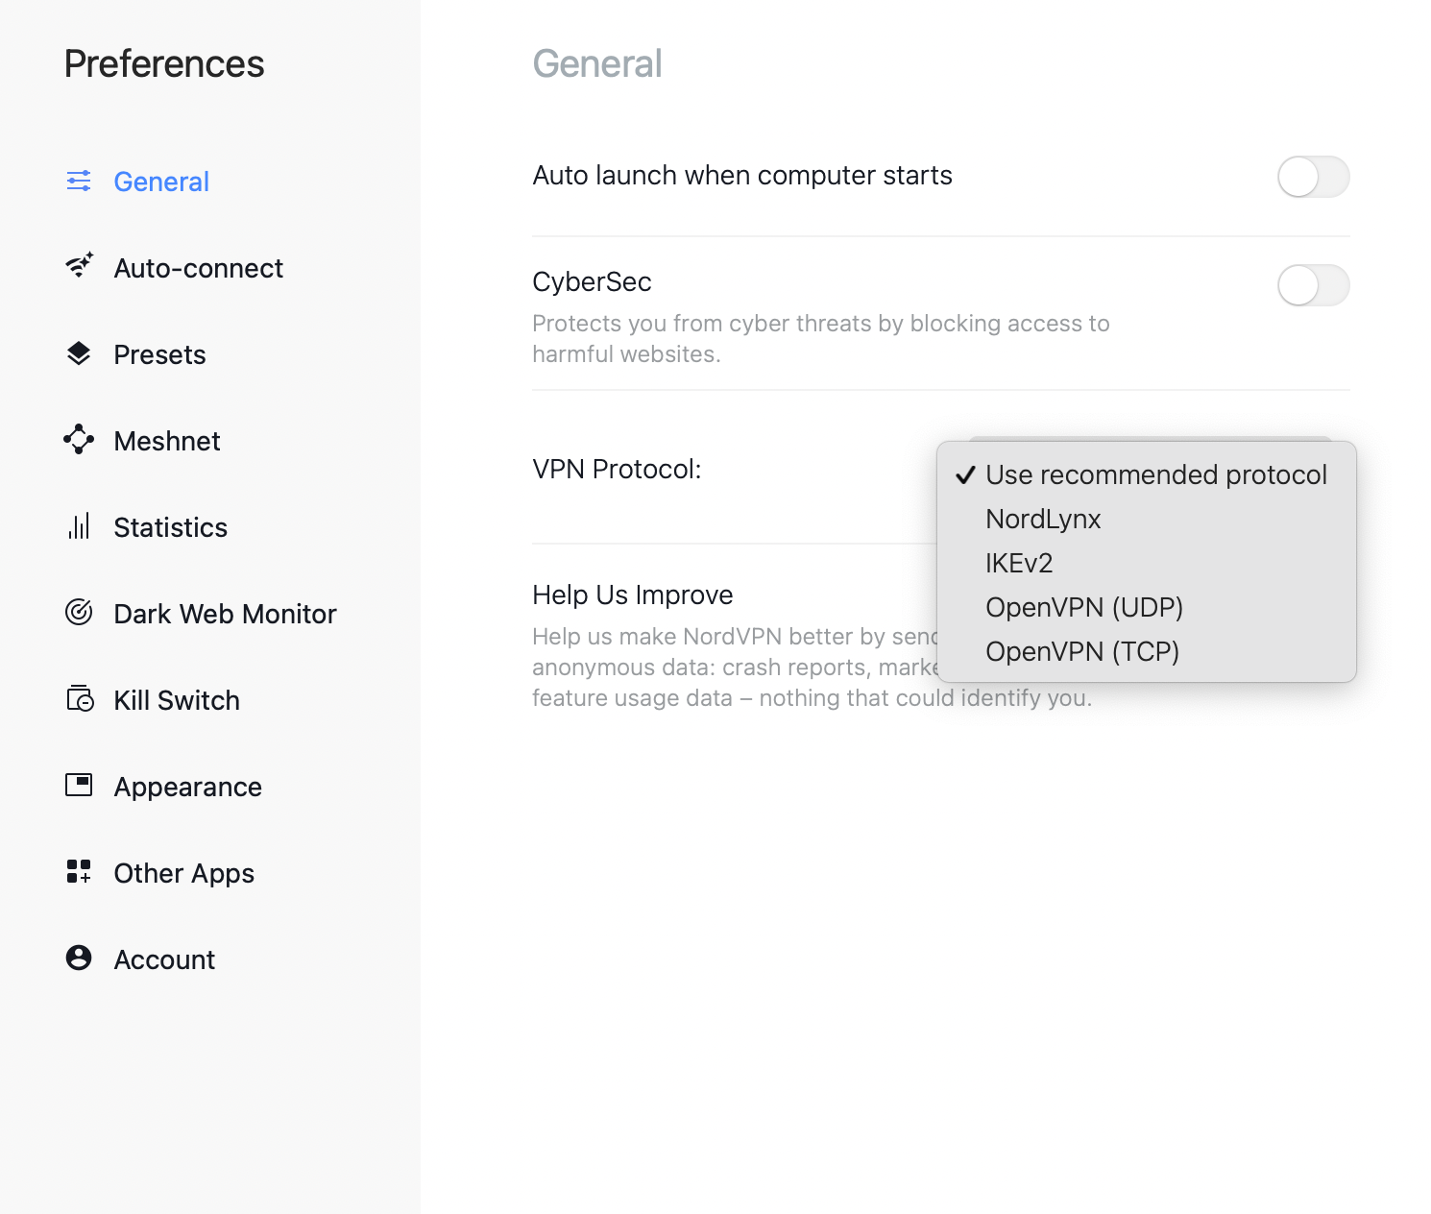The height and width of the screenshot is (1214, 1431).
Task: Click the Dark Web Monitor radar icon
Action: [79, 613]
